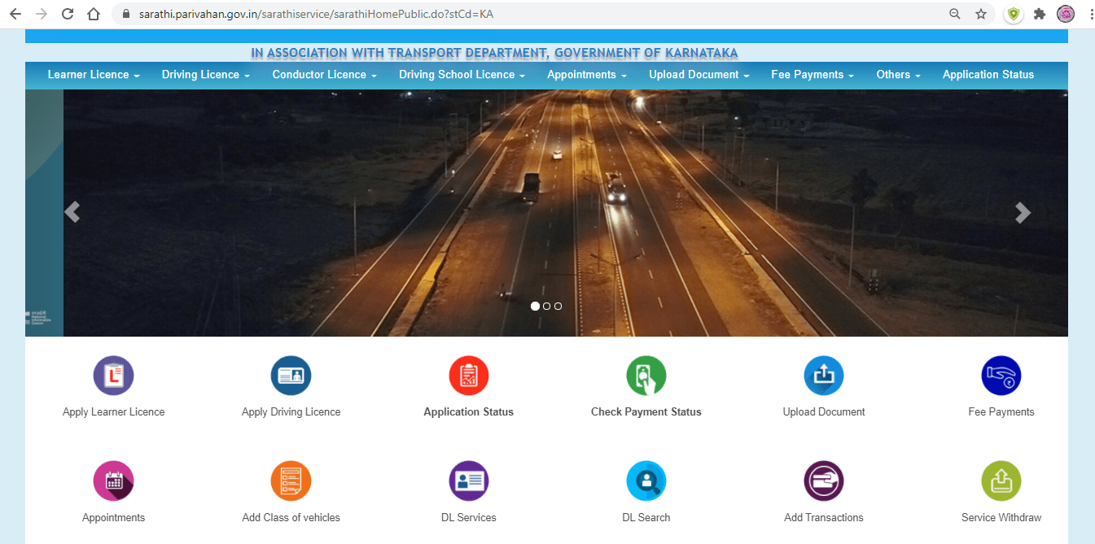The width and height of the screenshot is (1095, 544).
Task: Click the Apply Driving Licence text link
Action: [x=291, y=412]
